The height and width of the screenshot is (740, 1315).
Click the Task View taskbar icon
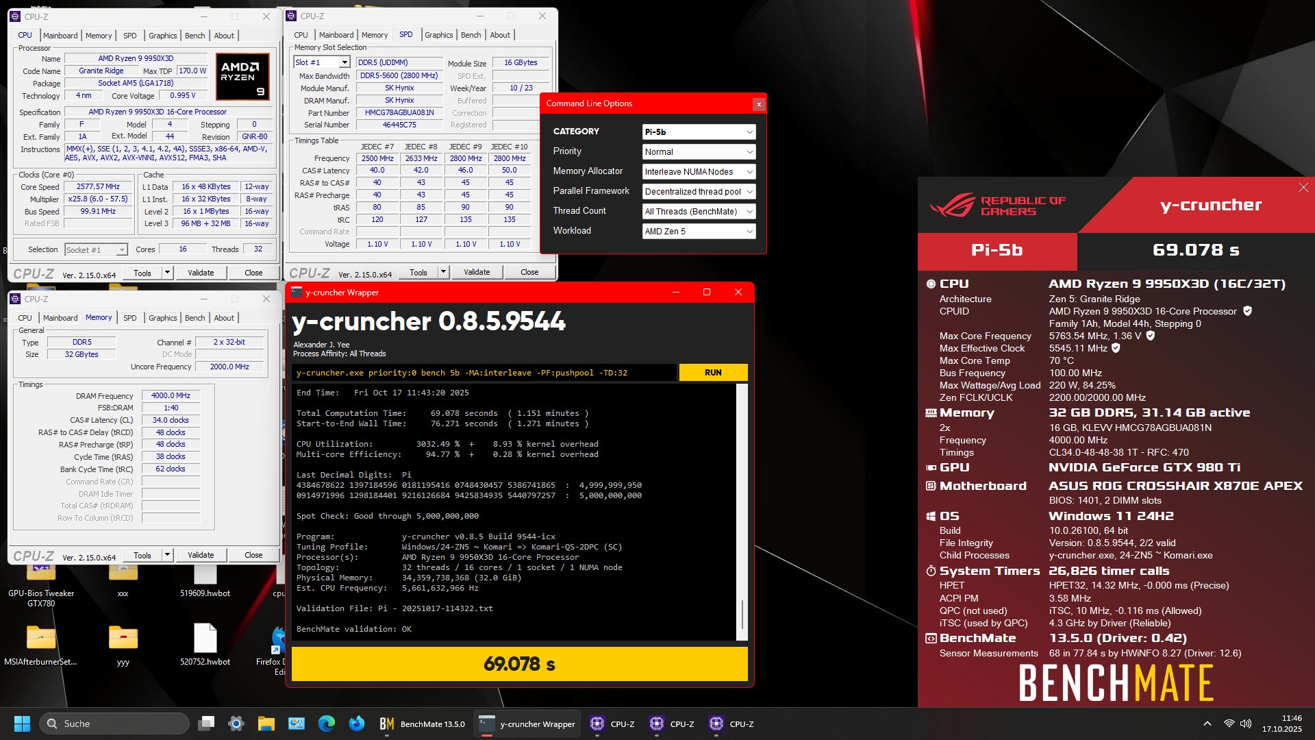point(206,724)
